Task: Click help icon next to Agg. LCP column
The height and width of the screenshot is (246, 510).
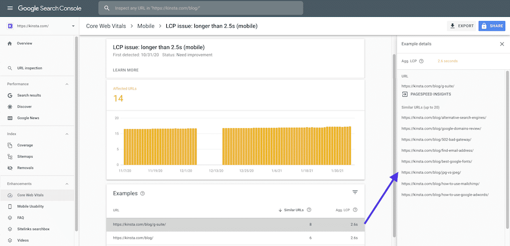Action: click(355, 210)
